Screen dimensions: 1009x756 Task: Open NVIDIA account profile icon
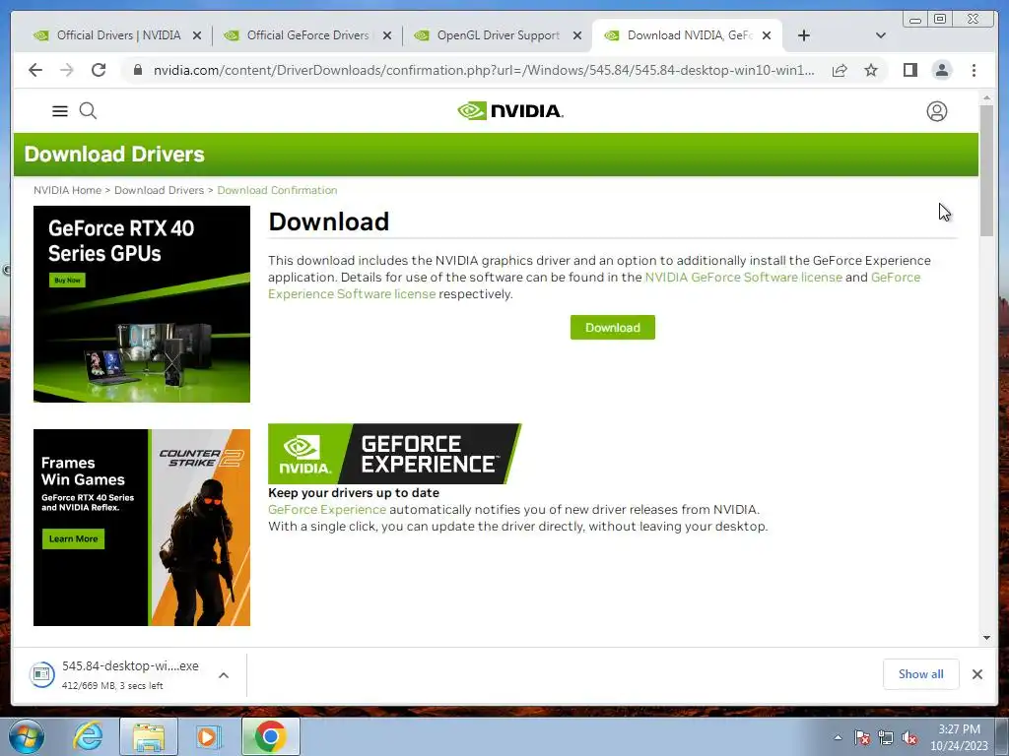(x=936, y=111)
